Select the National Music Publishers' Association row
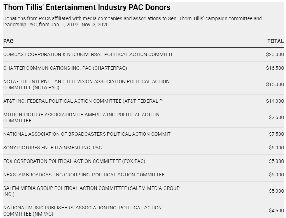286x218 pixels. coord(83,210)
